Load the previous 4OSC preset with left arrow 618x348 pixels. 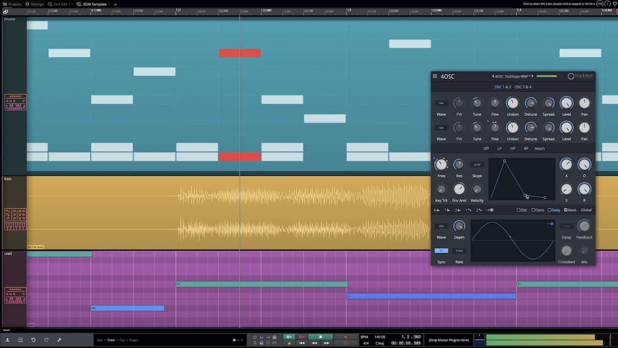[492, 76]
